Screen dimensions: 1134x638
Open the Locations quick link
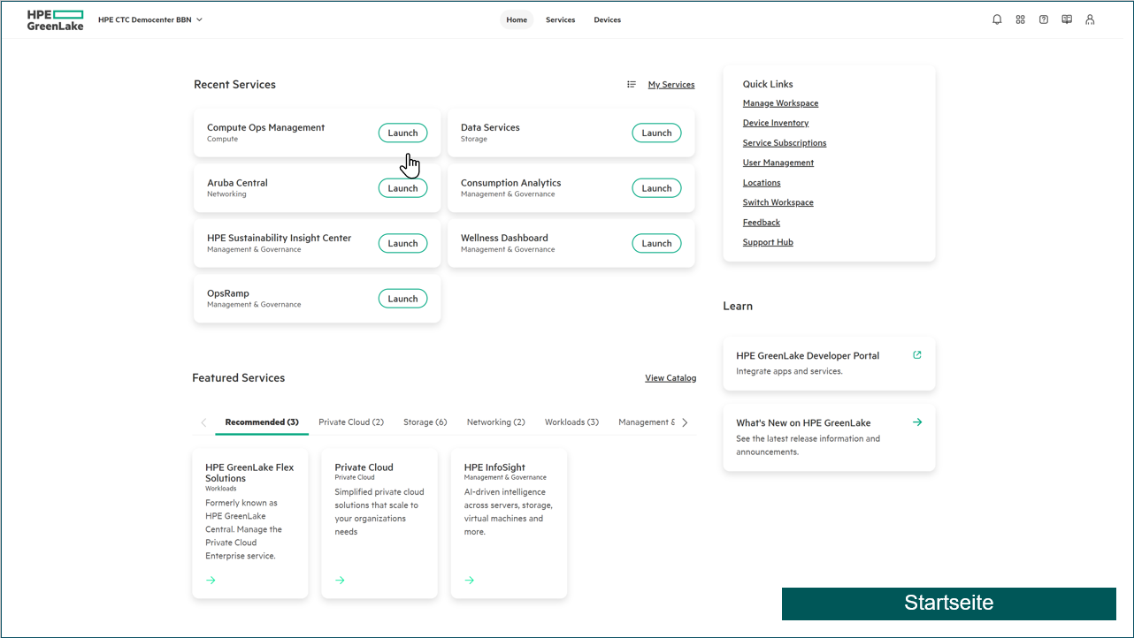coord(762,183)
